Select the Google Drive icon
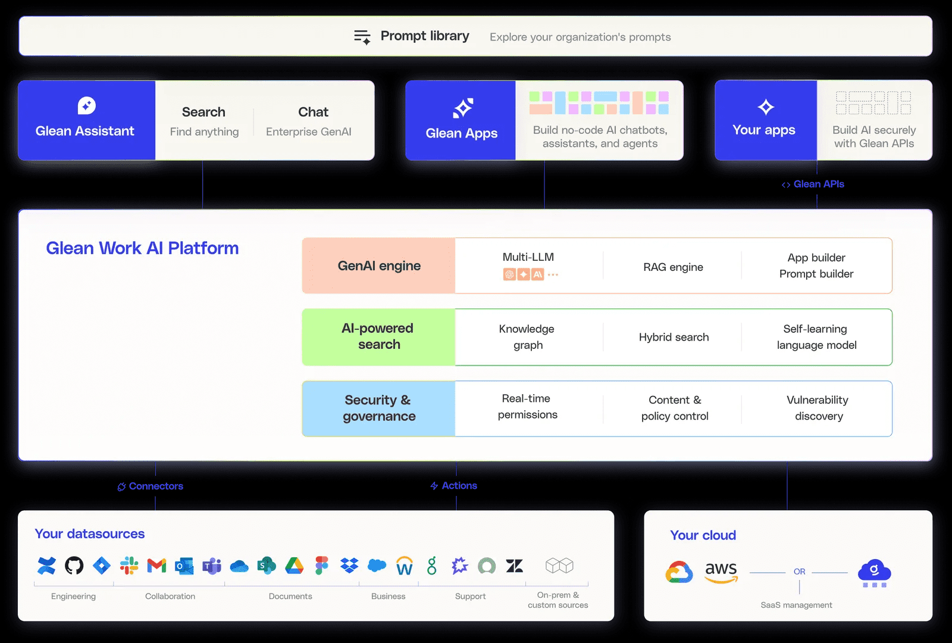The image size is (952, 643). pyautogui.click(x=295, y=566)
